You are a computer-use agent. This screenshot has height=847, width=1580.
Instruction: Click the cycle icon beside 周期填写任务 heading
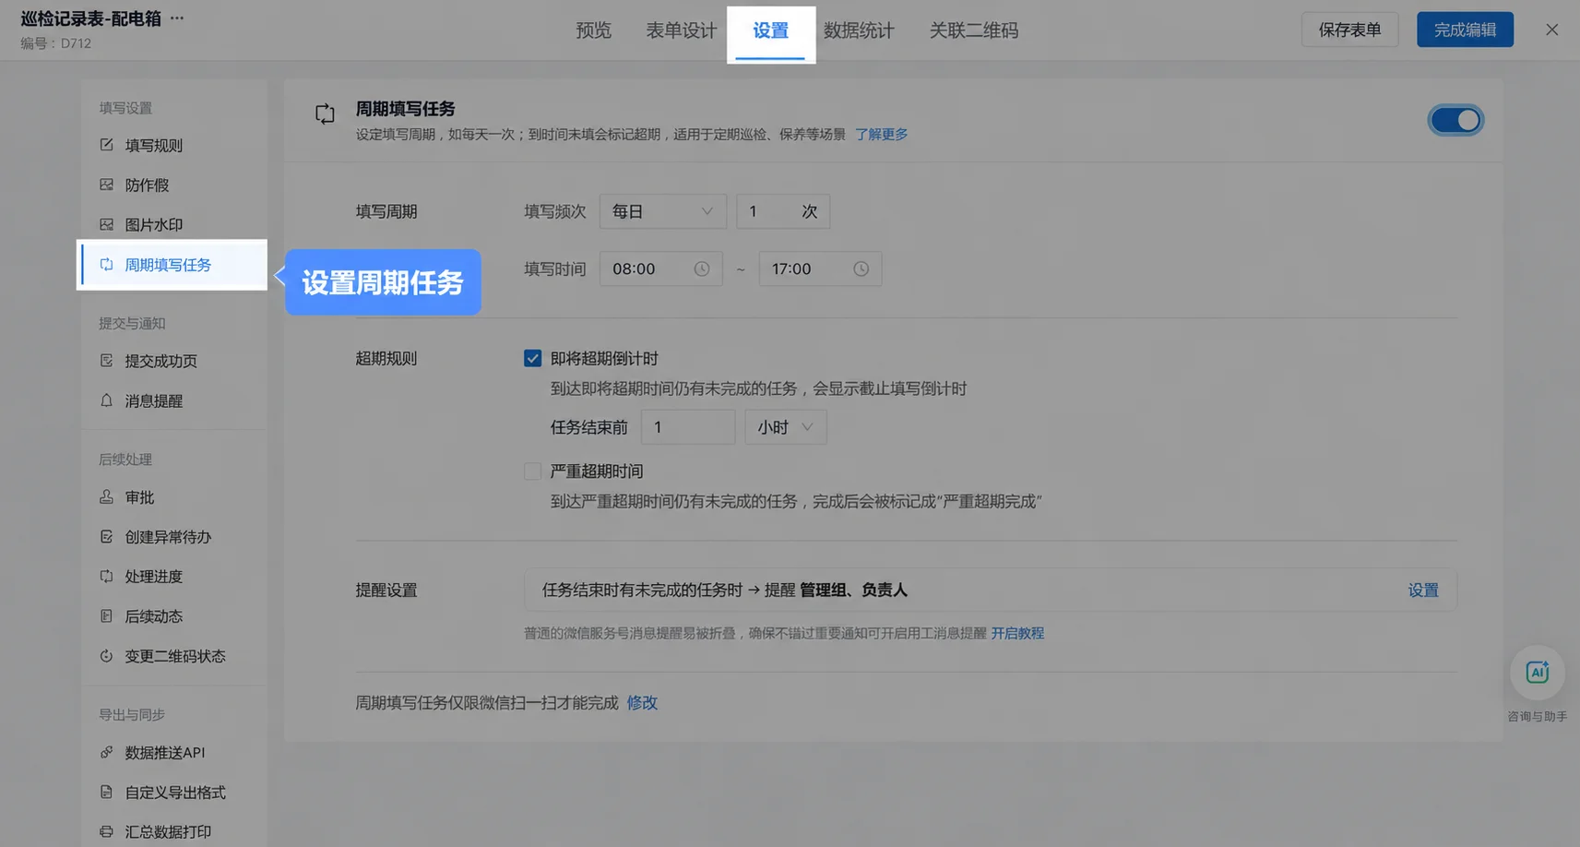point(325,113)
